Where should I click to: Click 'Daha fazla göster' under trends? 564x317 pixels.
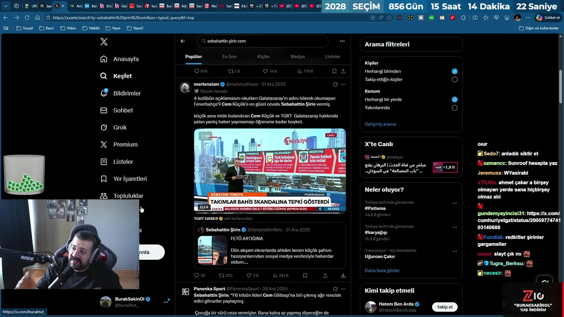382,271
